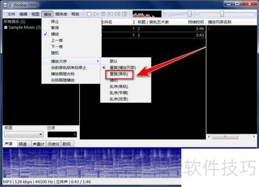Viewport: 259px width, 187px height.
Task: Open the 帮助 menu
Action: point(75,14)
